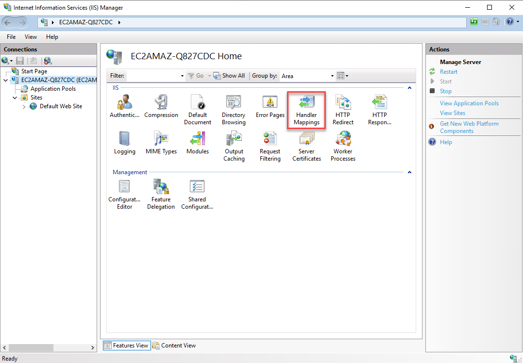Open the Feature Delegation icon
This screenshot has width=523, height=363.
point(161,194)
